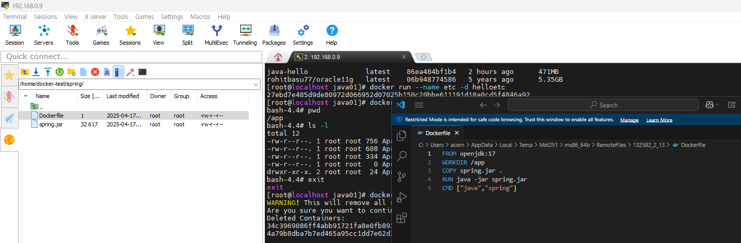Open the Servers toolbar button

44,35
